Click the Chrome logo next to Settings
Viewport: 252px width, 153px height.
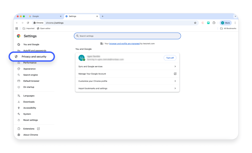coord(18,36)
